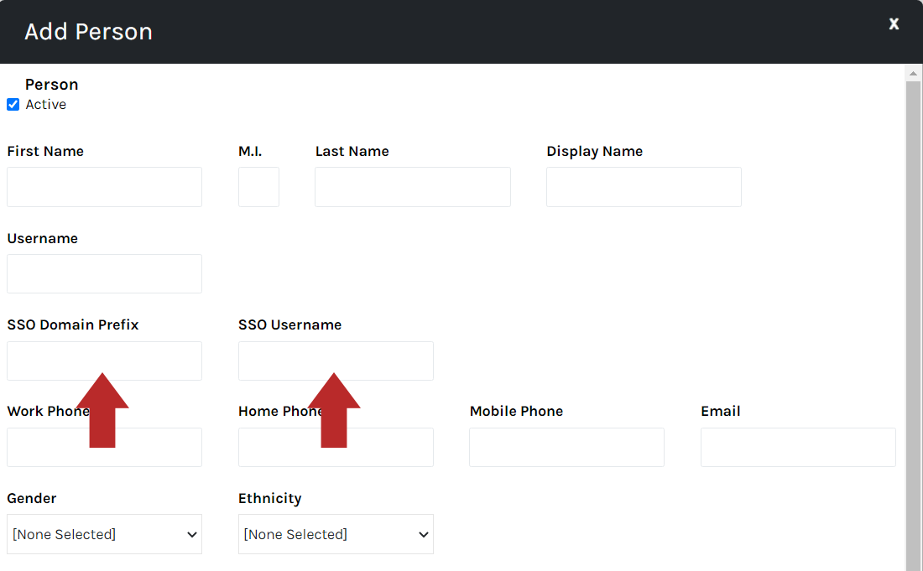Click the vertical scrollbar thumb
The width and height of the screenshot is (923, 571).
tap(913, 326)
